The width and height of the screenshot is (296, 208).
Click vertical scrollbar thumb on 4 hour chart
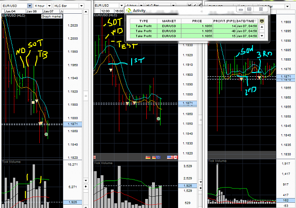pyautogui.click(x=86, y=96)
